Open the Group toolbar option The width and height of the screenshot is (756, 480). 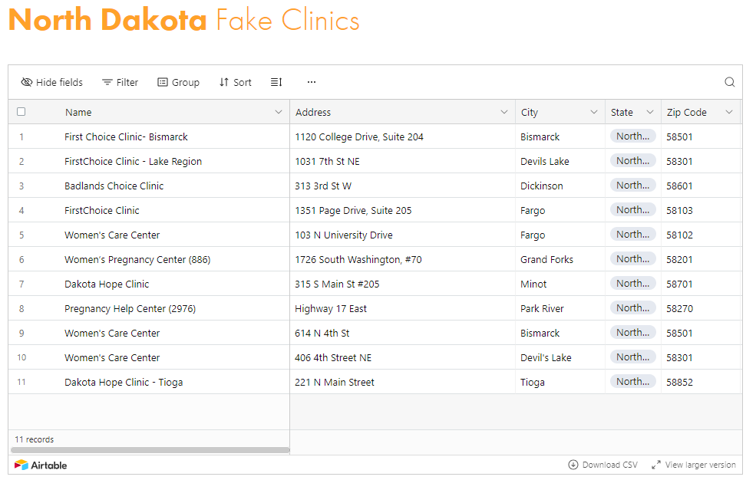(x=178, y=82)
